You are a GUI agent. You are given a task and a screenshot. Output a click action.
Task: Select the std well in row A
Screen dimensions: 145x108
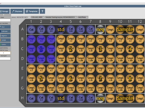[x=61, y=30]
